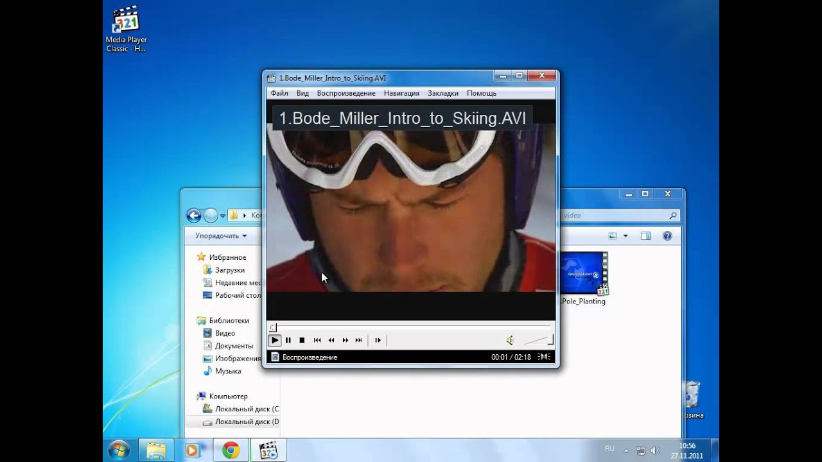Open the Файл menu

point(279,93)
